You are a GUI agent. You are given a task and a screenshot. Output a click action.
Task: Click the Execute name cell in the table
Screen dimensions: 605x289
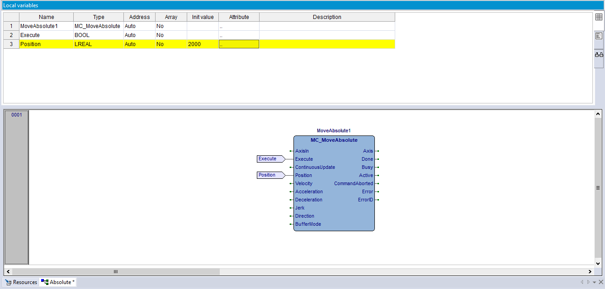coord(46,35)
